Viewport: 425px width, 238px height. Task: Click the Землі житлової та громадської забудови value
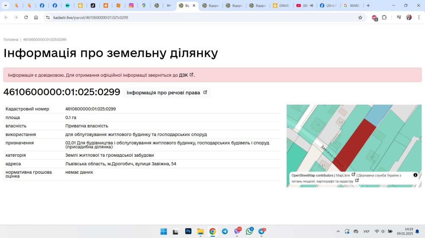pos(110,155)
